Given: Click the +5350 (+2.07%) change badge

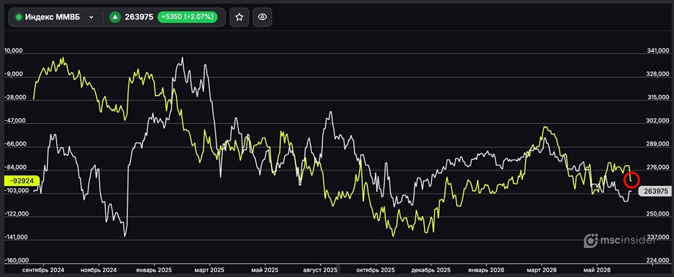Looking at the screenshot, I should [x=187, y=18].
